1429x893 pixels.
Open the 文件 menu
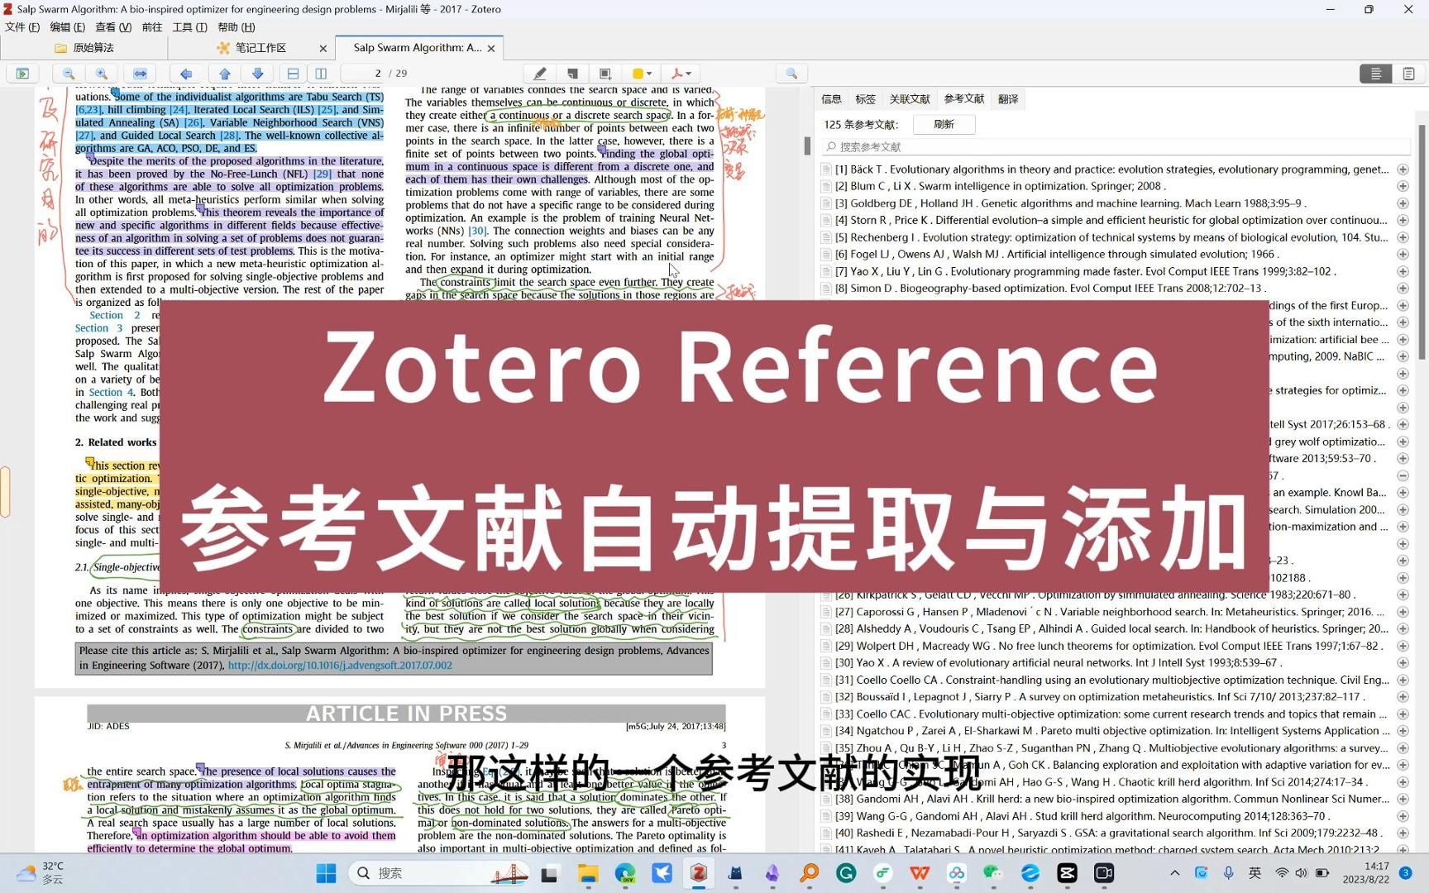coord(22,27)
